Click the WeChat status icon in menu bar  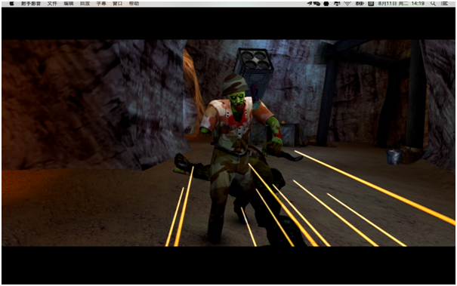pos(317,4)
